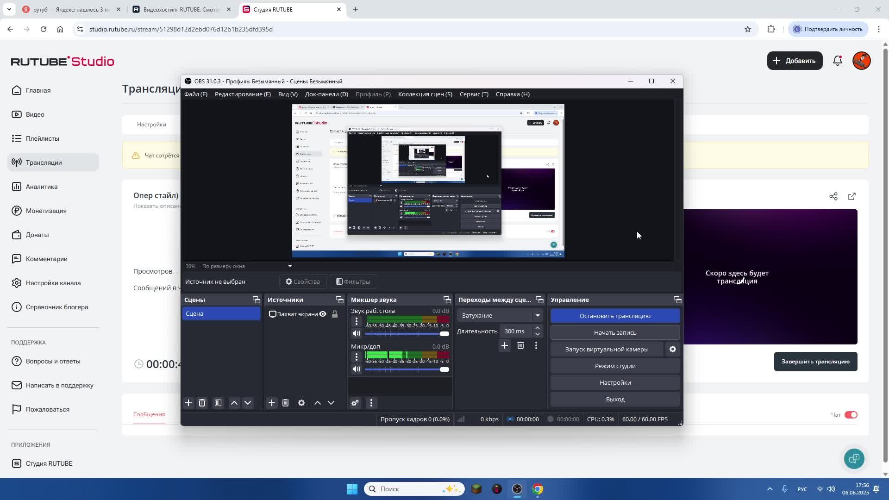Open the Сервис (T) menu
The width and height of the screenshot is (889, 500).
(474, 94)
